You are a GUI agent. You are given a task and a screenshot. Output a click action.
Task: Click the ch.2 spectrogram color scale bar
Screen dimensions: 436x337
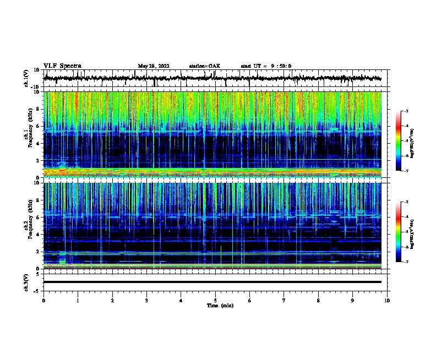click(x=399, y=232)
